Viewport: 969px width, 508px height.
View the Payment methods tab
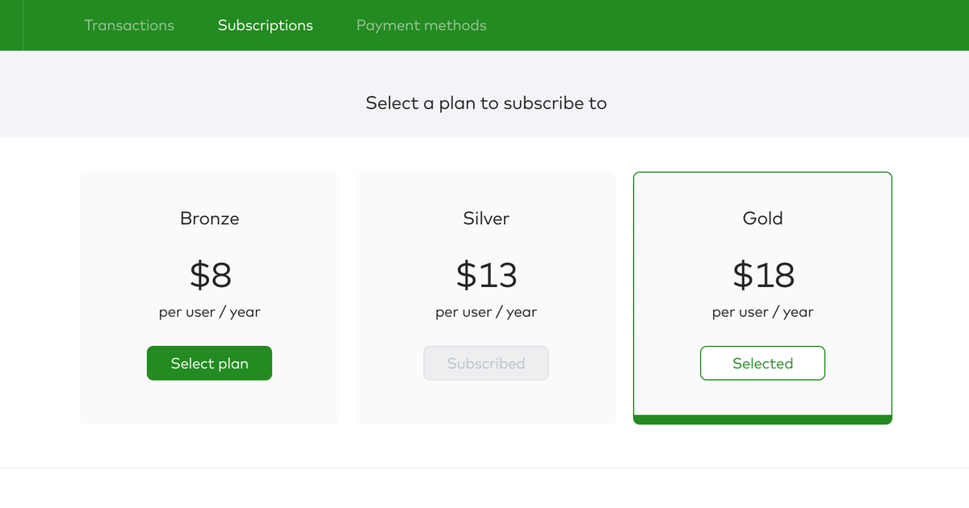(x=421, y=25)
